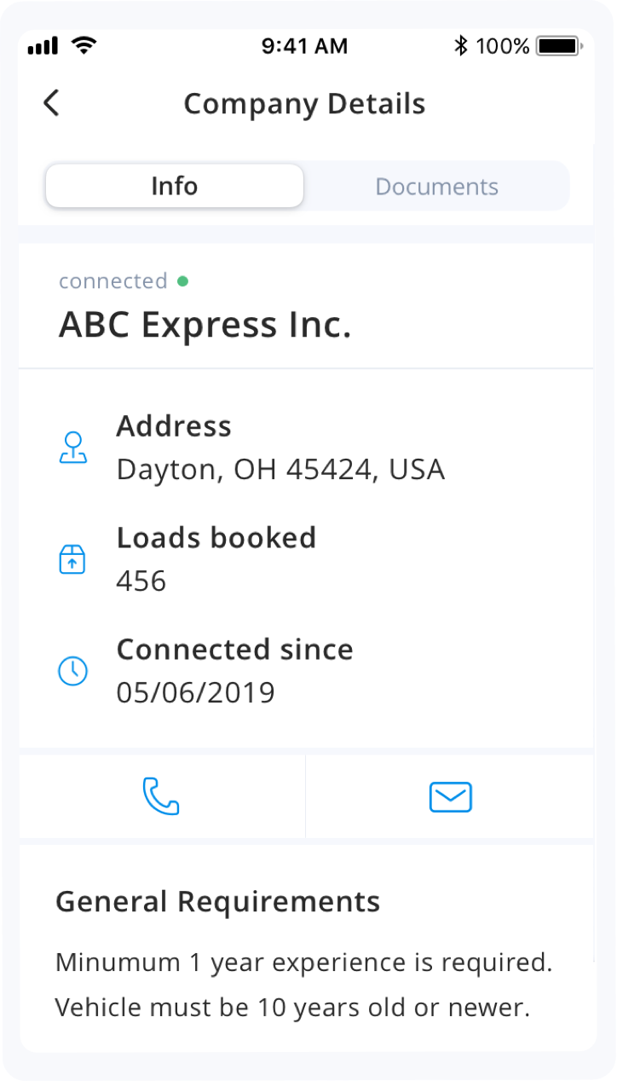The image size is (617, 1081).
Task: Tap the Company Details title
Action: 304,103
